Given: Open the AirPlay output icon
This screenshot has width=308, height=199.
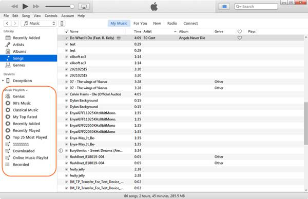Looking at the screenshot, I should click(x=84, y=7).
